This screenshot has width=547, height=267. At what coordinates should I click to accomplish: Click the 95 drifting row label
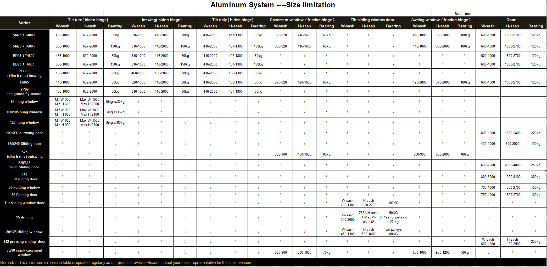pos(24,217)
